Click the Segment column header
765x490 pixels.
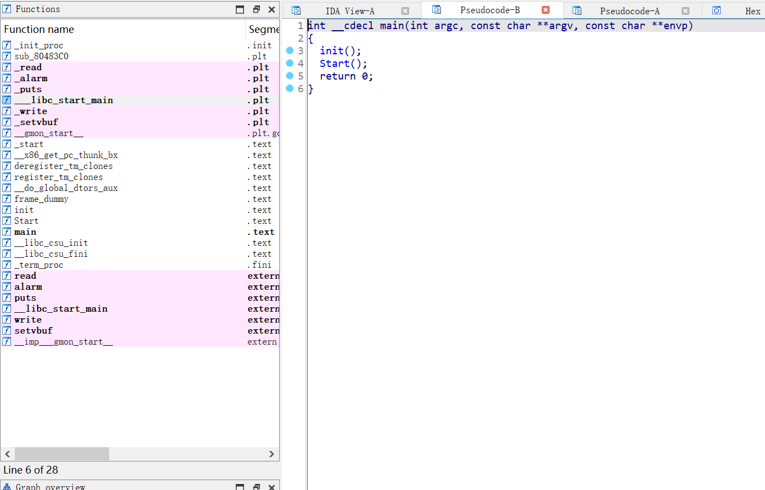[263, 30]
